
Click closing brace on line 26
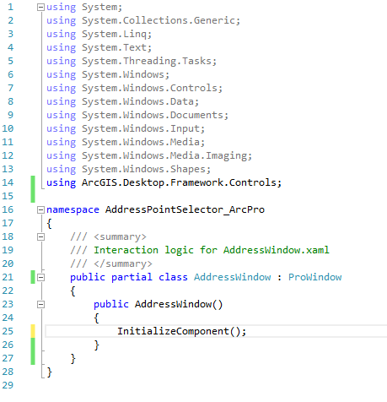click(97, 345)
